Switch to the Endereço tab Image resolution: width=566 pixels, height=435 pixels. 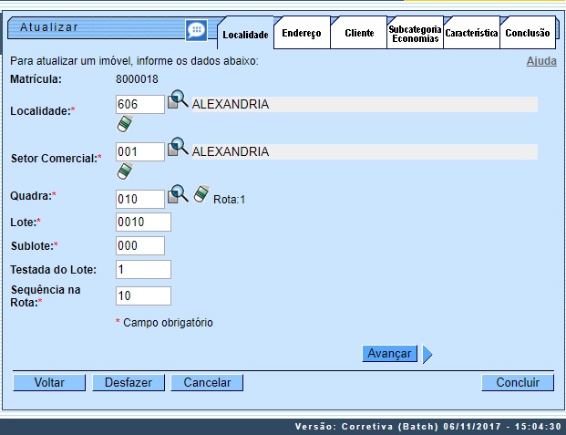click(x=302, y=33)
